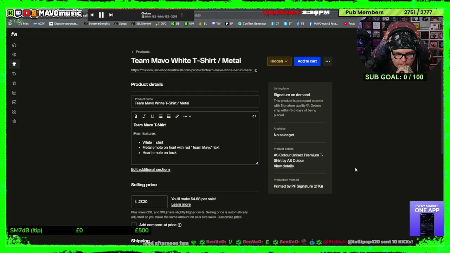Skip to previous track in media overlay
This screenshot has width=450, height=253.
pos(91,15)
